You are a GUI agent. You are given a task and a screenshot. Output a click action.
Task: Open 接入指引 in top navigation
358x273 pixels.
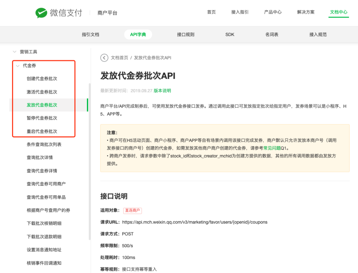point(240,12)
